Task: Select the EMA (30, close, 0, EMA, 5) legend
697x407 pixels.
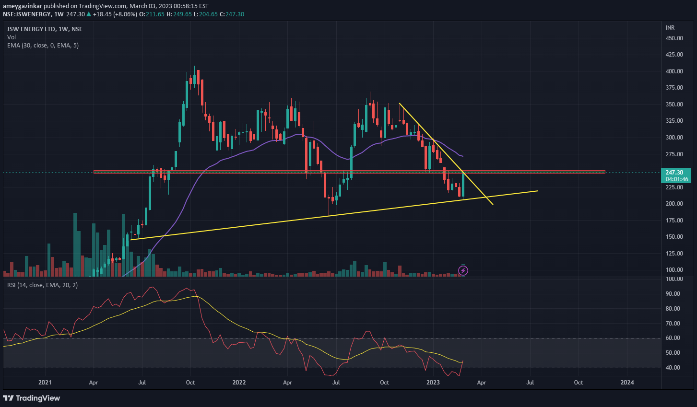Action: pyautogui.click(x=43, y=45)
